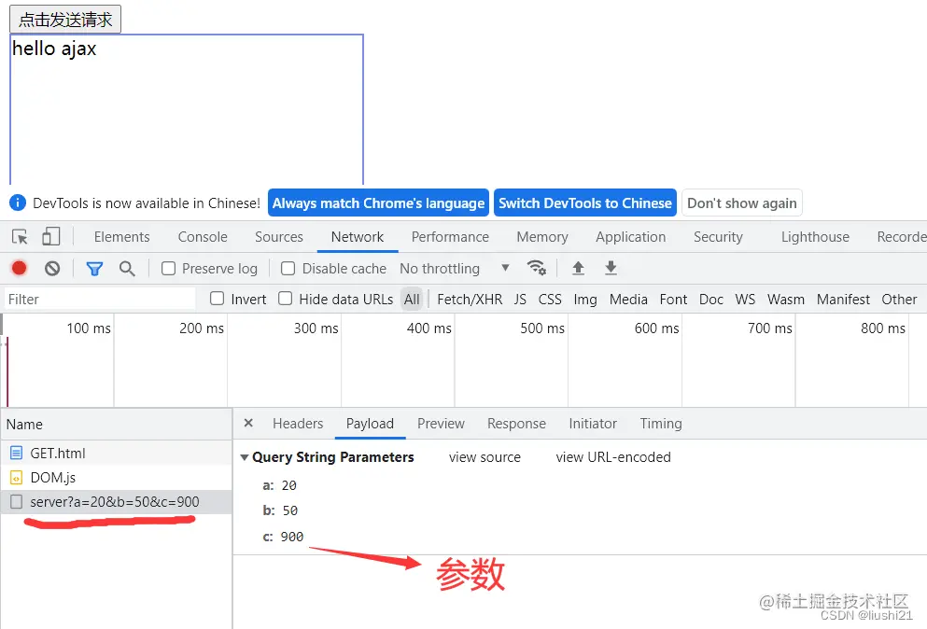Filter by Doc requests
The height and width of the screenshot is (629, 927).
click(710, 300)
